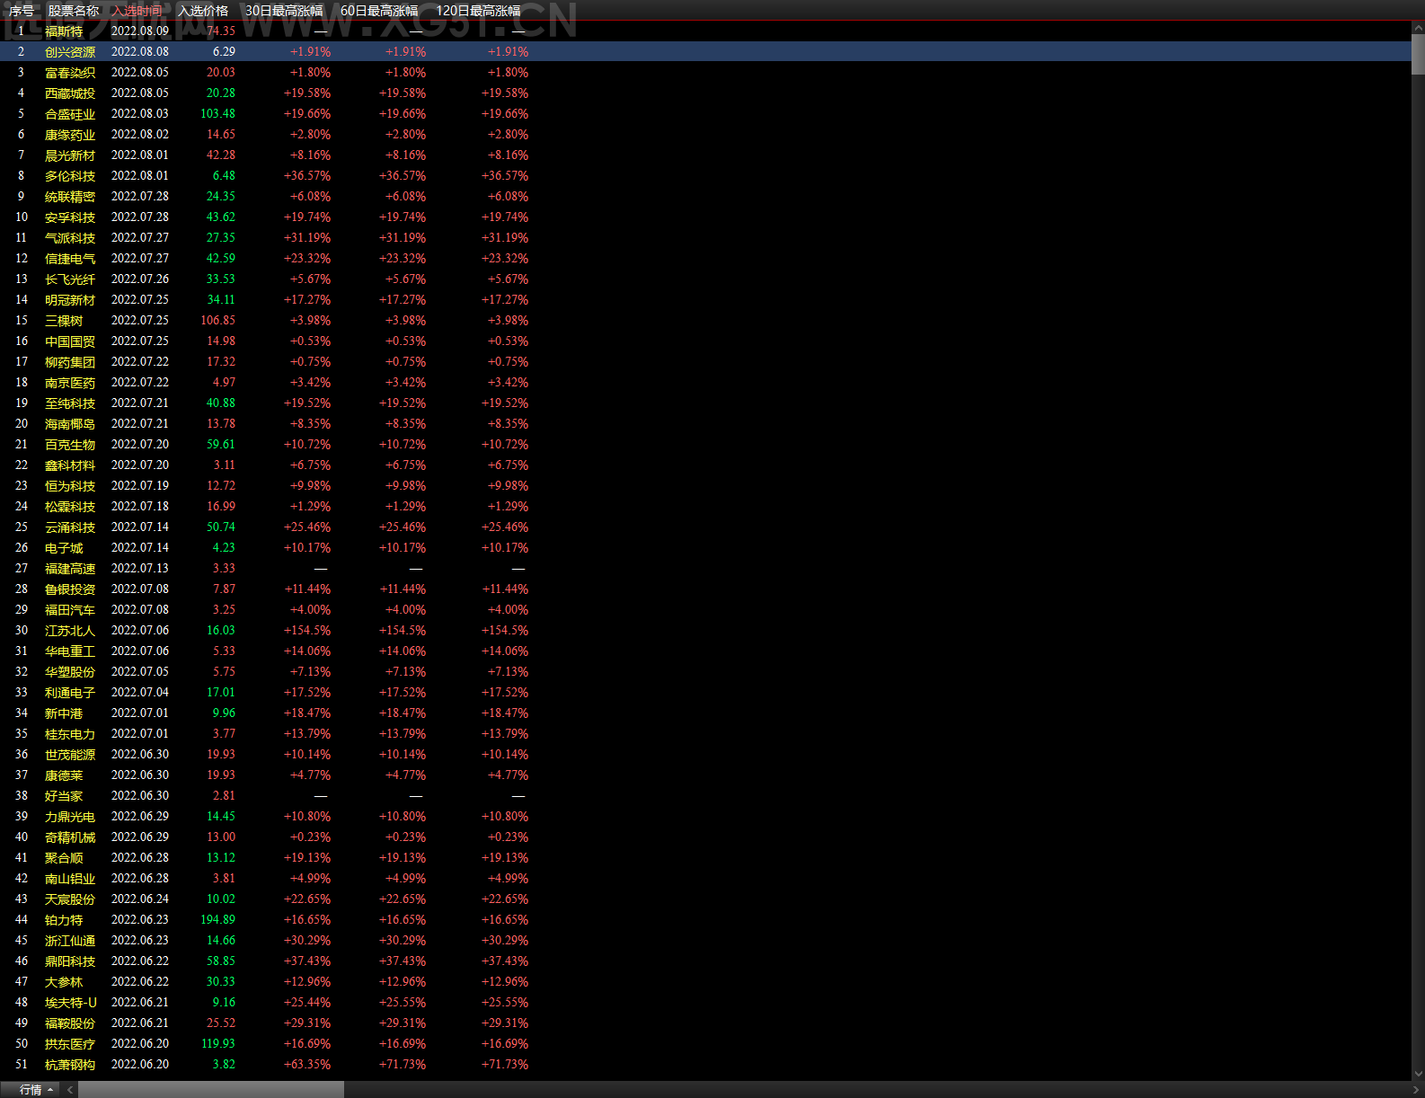The image size is (1425, 1098).
Task: Select stock 信捷电气
Action: [x=70, y=259]
